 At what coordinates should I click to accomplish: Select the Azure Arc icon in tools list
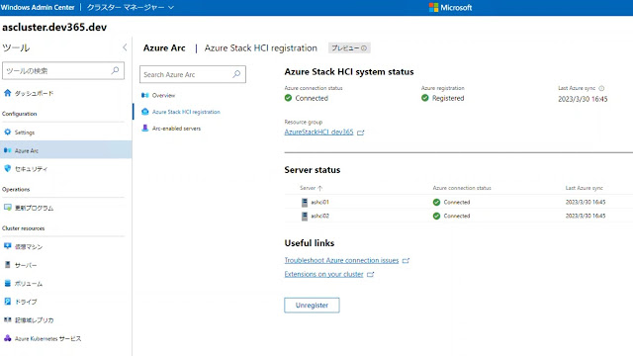[x=7, y=150]
